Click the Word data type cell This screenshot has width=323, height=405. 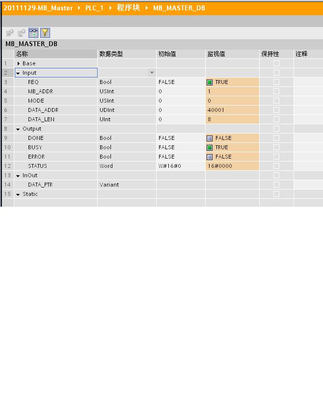tap(127, 166)
